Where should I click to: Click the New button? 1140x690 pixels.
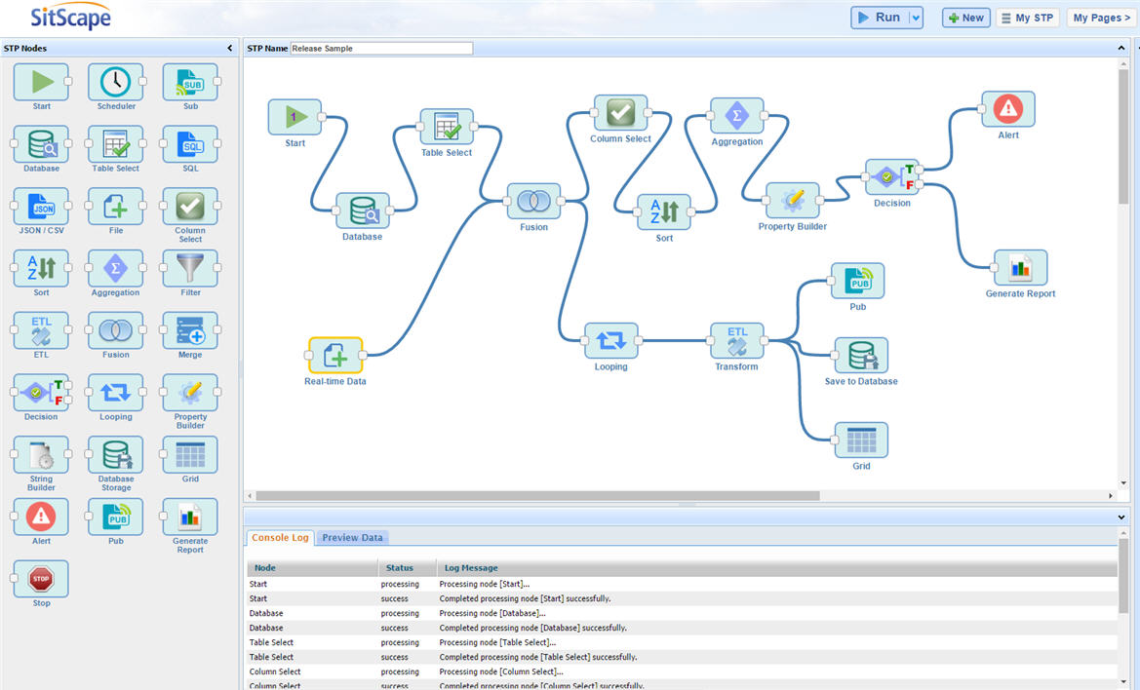coord(965,18)
